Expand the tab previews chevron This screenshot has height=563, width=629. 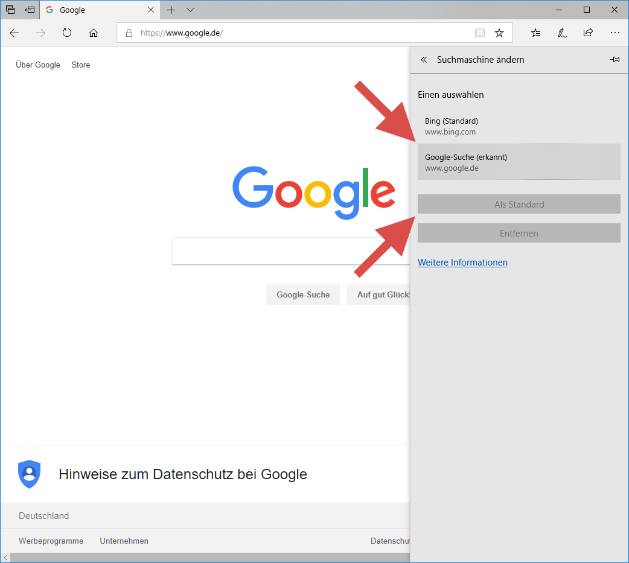coord(191,10)
